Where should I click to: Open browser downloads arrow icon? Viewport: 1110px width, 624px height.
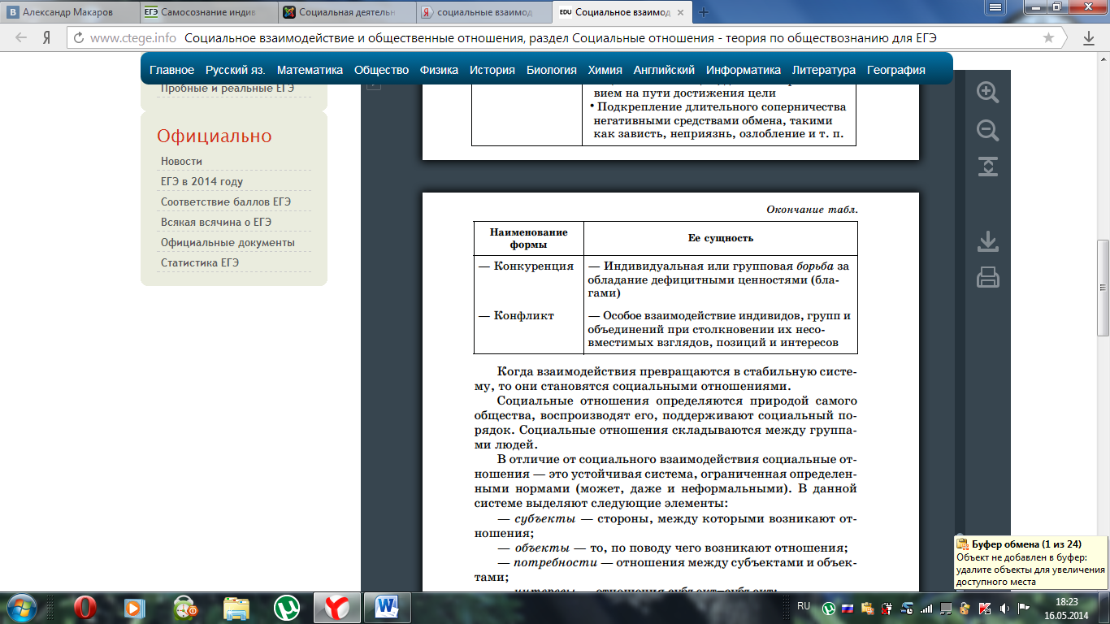point(1089,38)
